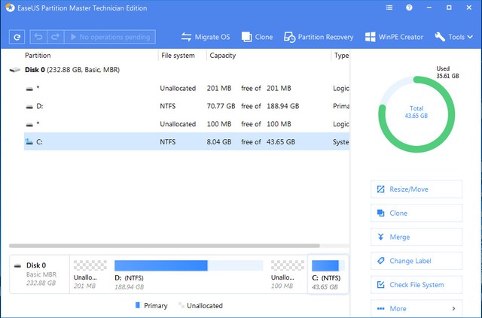
Task: Select the 100 MB unallocated partition row
Action: point(187,124)
